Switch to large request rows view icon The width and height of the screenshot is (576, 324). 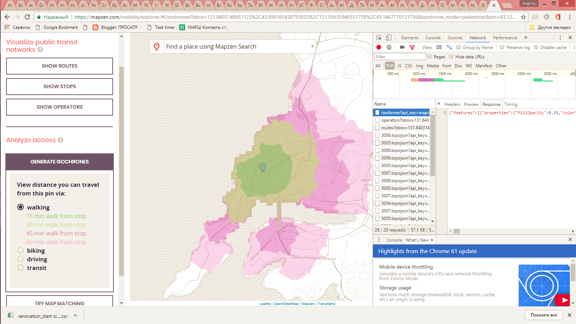click(x=439, y=47)
